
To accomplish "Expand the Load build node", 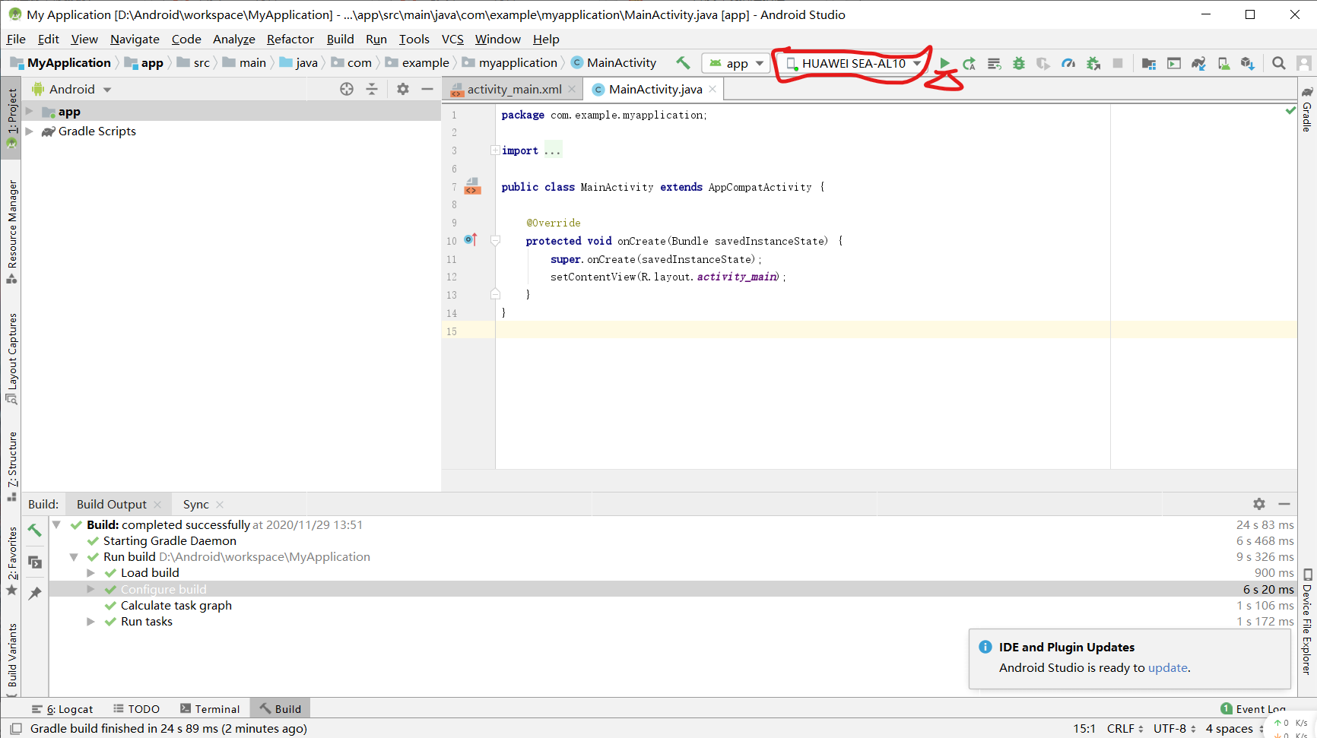I will click(x=90, y=573).
